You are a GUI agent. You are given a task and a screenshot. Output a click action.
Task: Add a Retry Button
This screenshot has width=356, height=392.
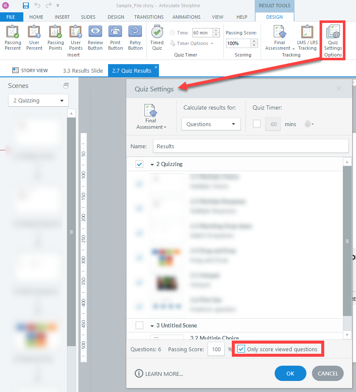click(135, 38)
